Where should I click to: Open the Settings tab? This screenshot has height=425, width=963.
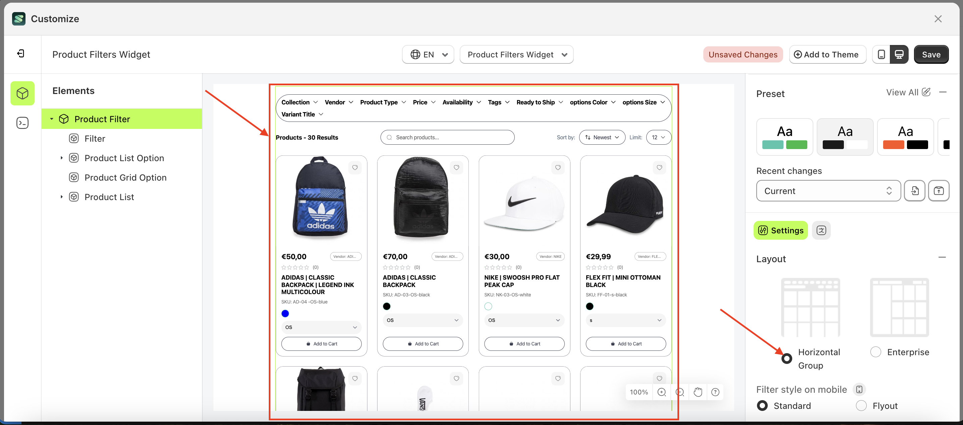pos(780,230)
